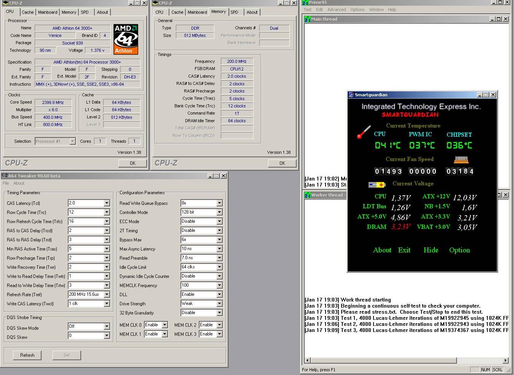Expand the MEM CLK 0 dropdown
514x375 pixels.
click(x=164, y=325)
